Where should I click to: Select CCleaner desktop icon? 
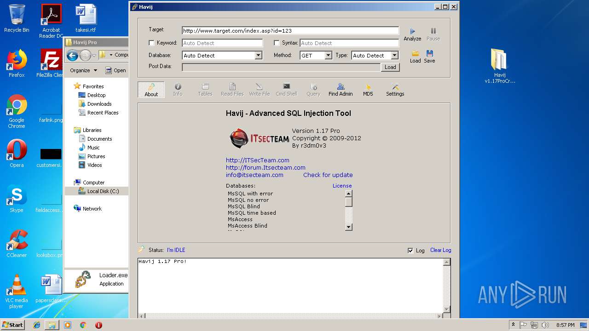coord(17,243)
